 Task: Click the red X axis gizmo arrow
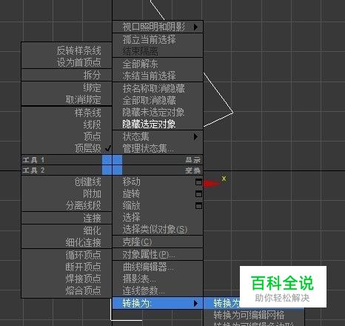pos(212,184)
